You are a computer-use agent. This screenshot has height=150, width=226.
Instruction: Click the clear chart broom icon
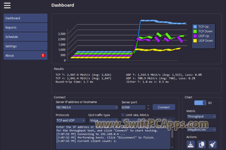pos(213,144)
